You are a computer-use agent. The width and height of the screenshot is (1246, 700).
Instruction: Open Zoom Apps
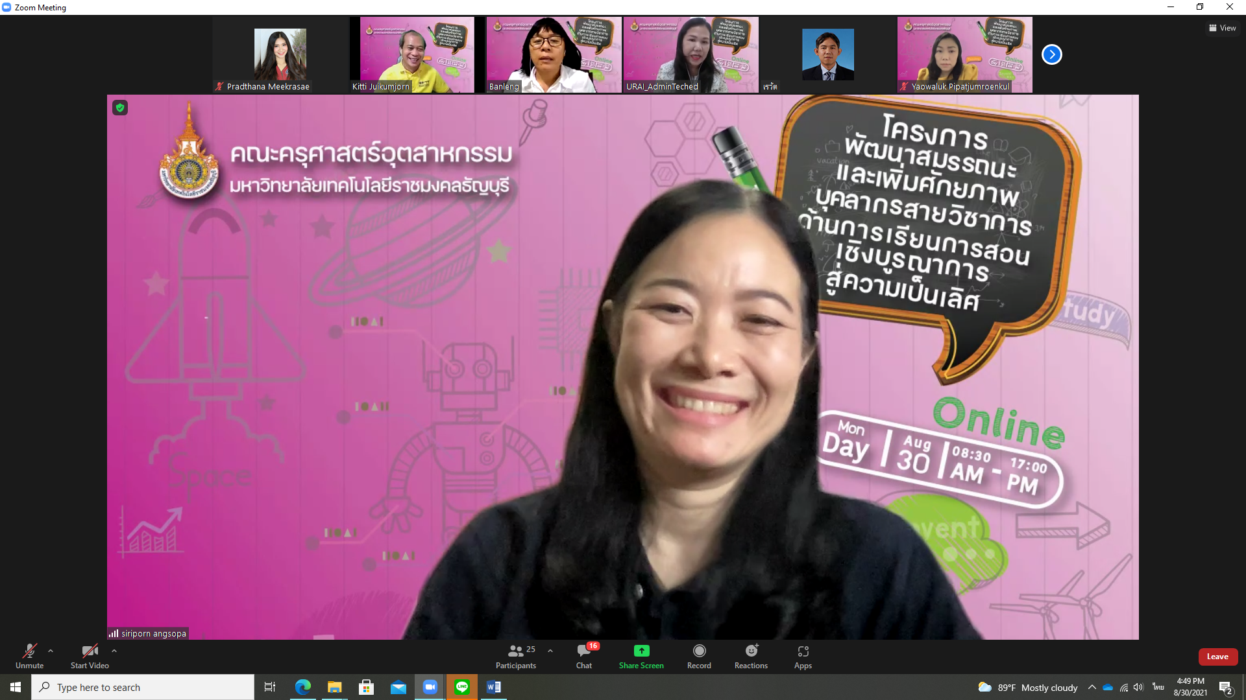point(803,656)
